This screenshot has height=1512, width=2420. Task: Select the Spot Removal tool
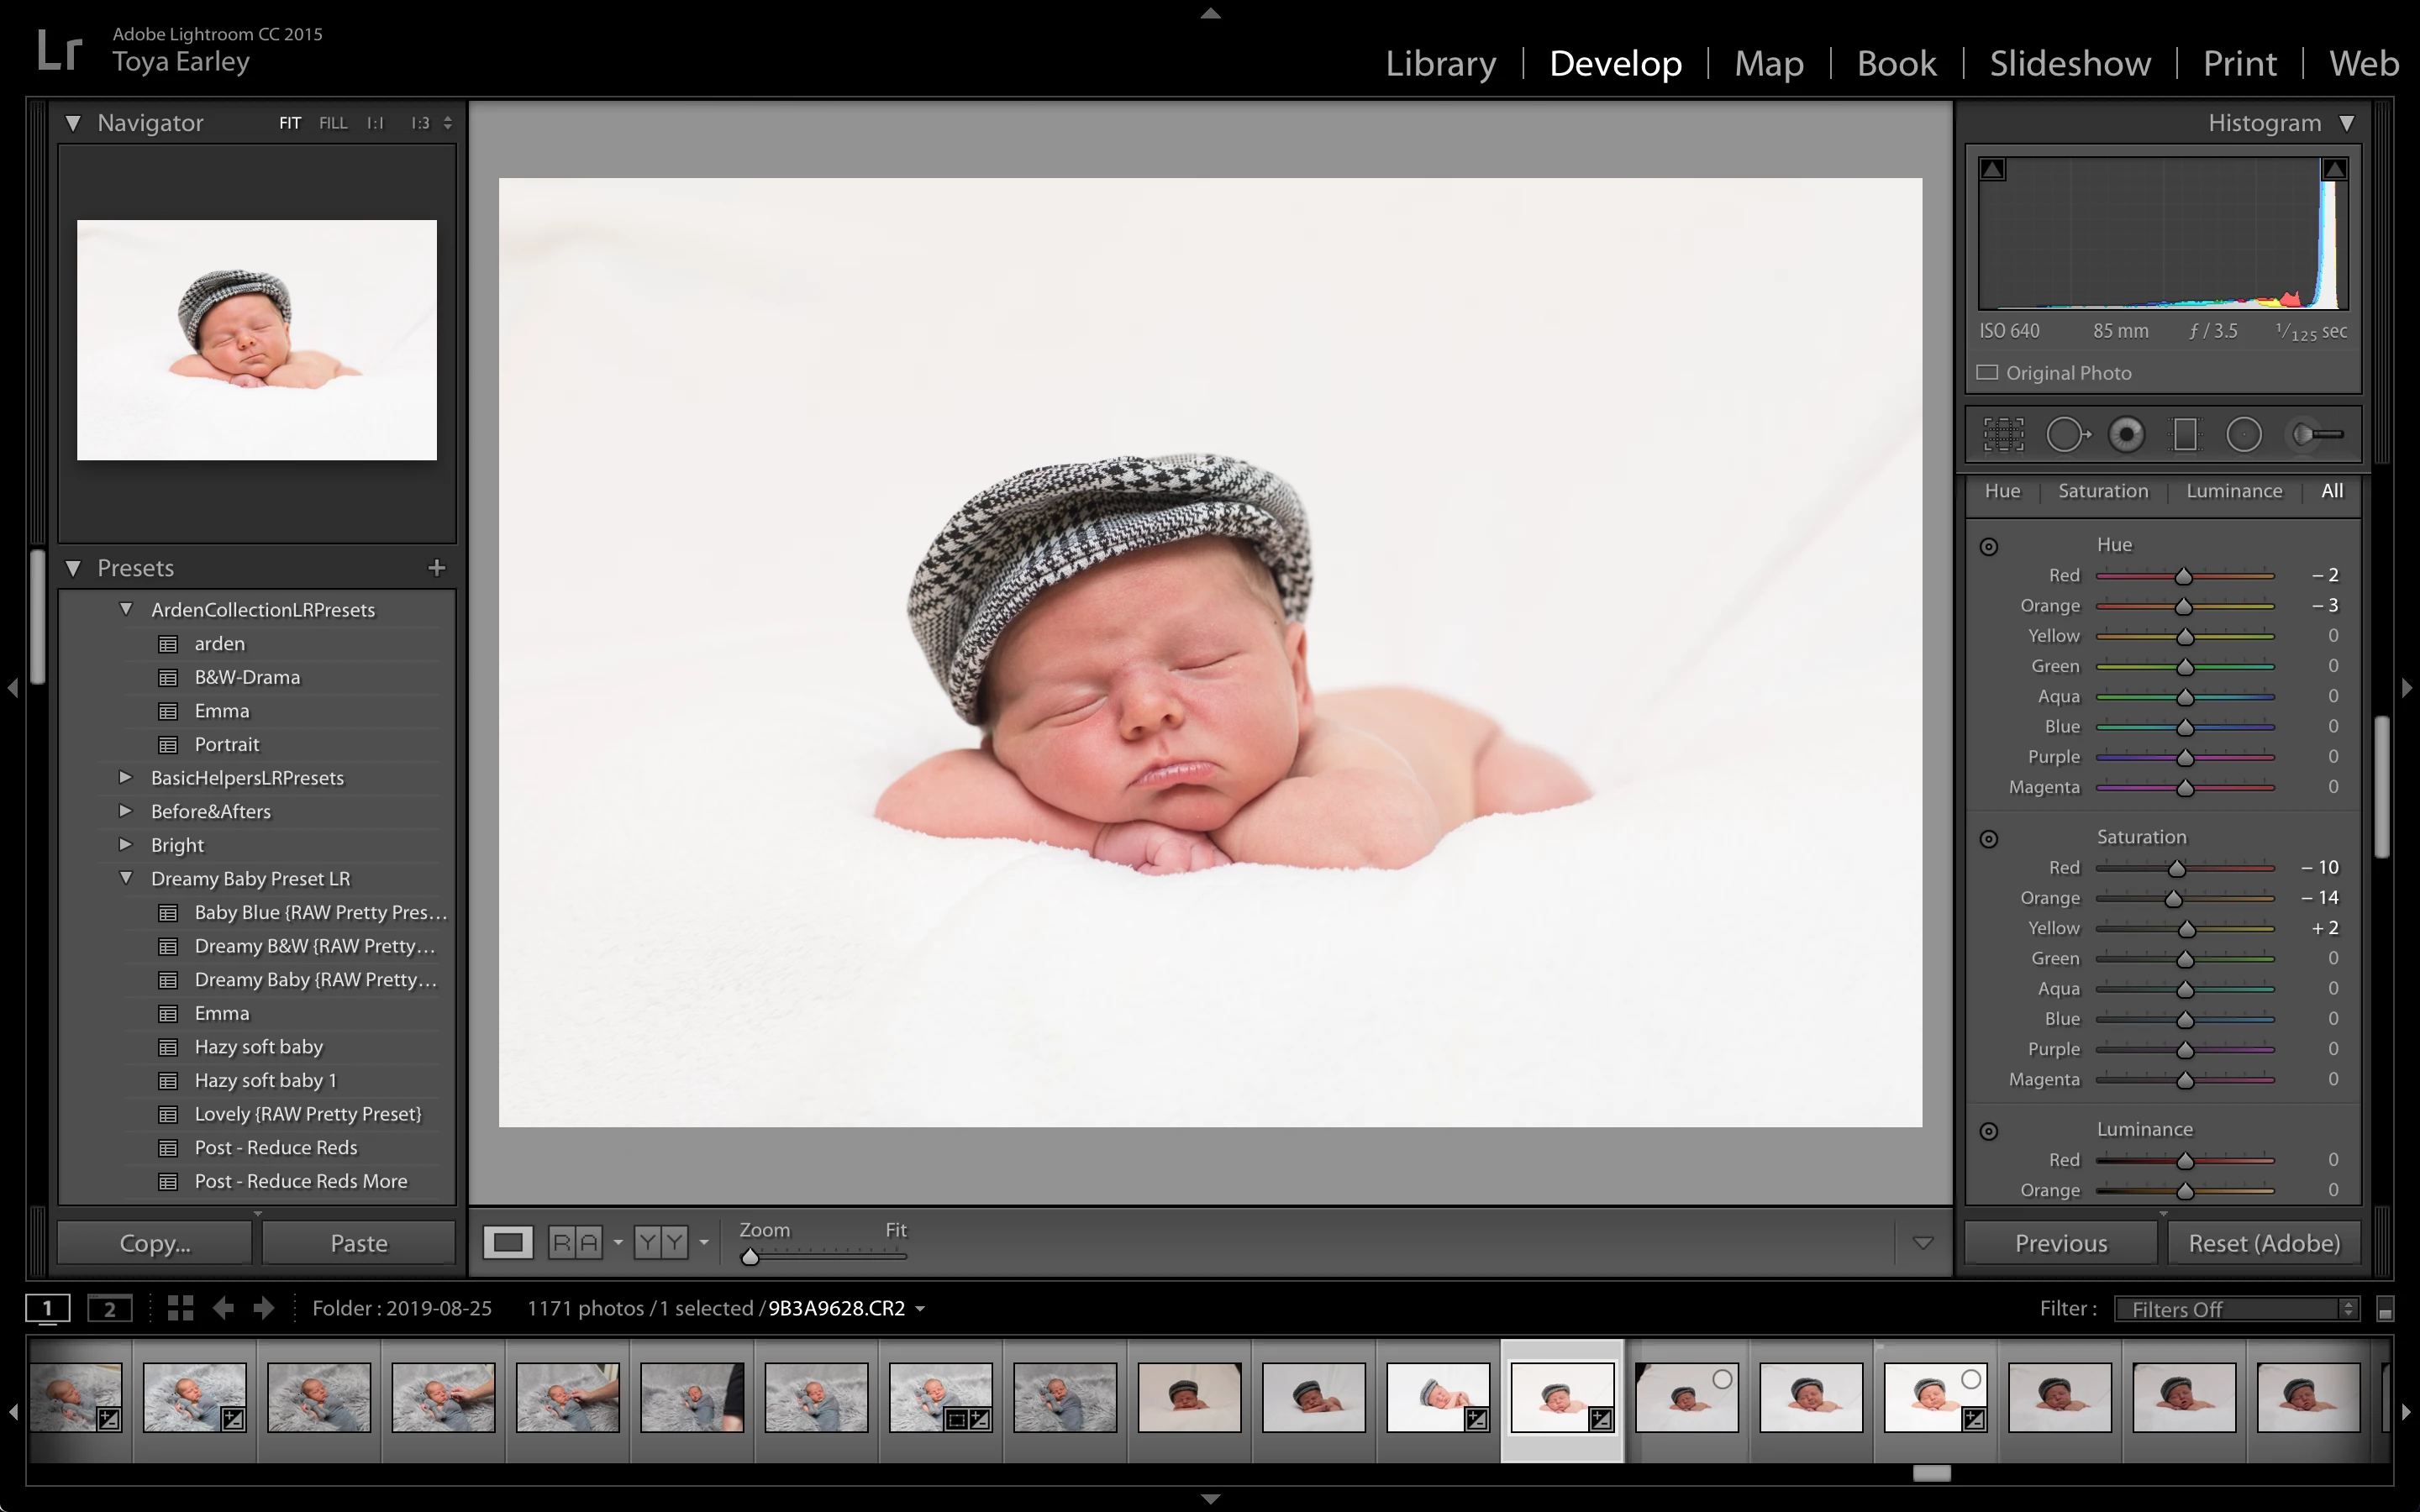tap(2066, 434)
